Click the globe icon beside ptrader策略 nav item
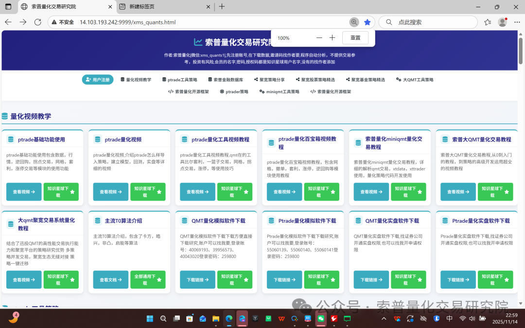The image size is (525, 328). (221, 91)
